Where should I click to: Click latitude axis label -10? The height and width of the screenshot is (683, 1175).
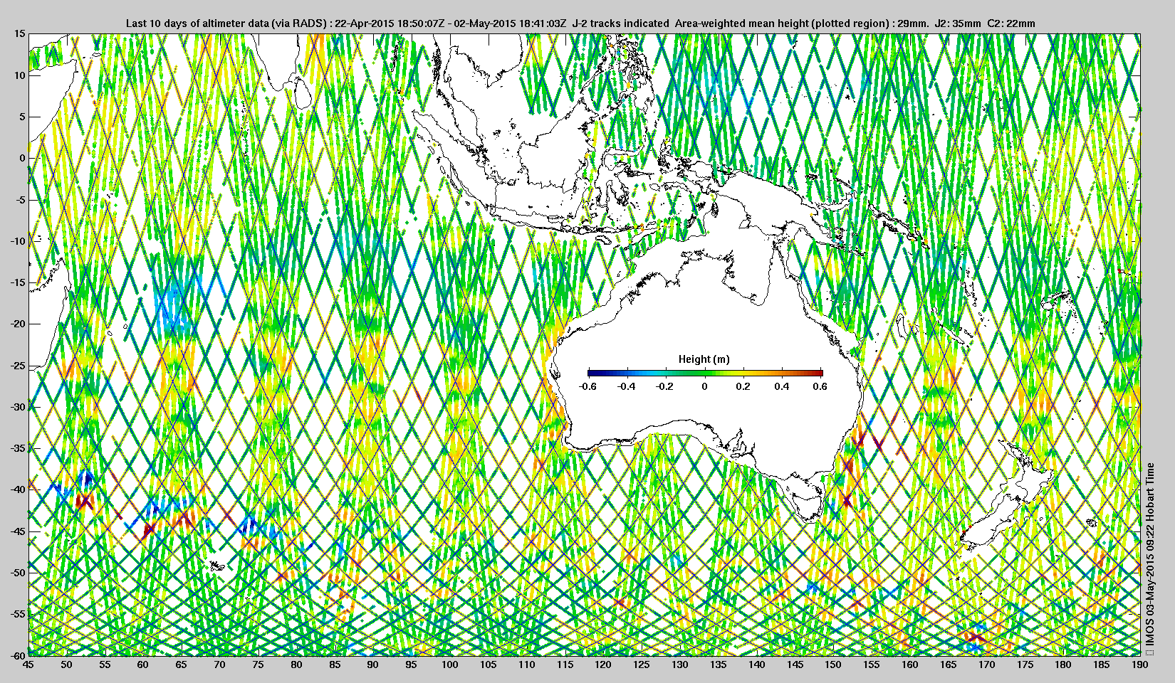(18, 241)
